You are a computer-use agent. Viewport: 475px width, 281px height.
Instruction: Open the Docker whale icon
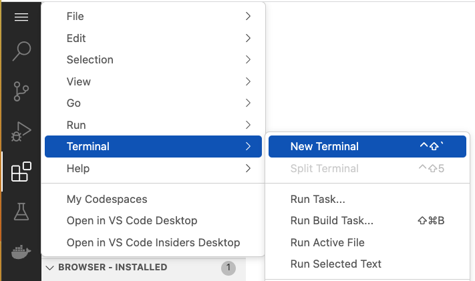coord(21,252)
